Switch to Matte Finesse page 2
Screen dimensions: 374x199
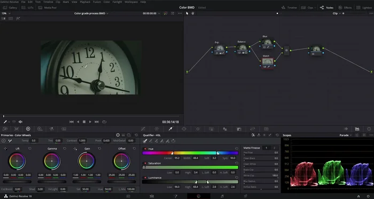(274, 148)
